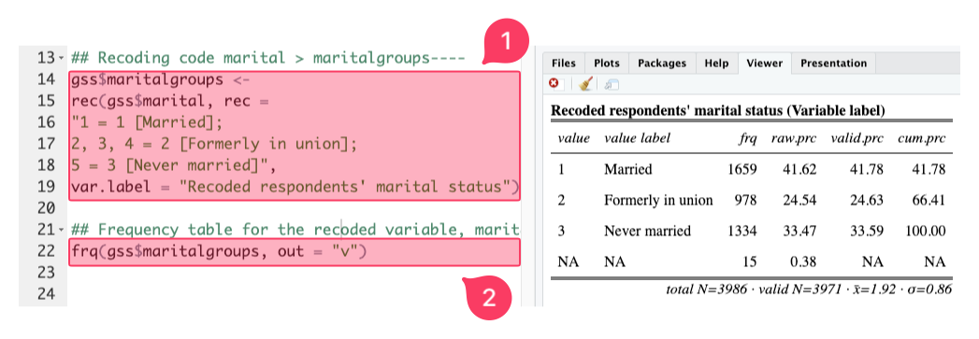Screen dimensions: 979x339
Task: Click line number 23 in the gutter
Action: pos(46,273)
